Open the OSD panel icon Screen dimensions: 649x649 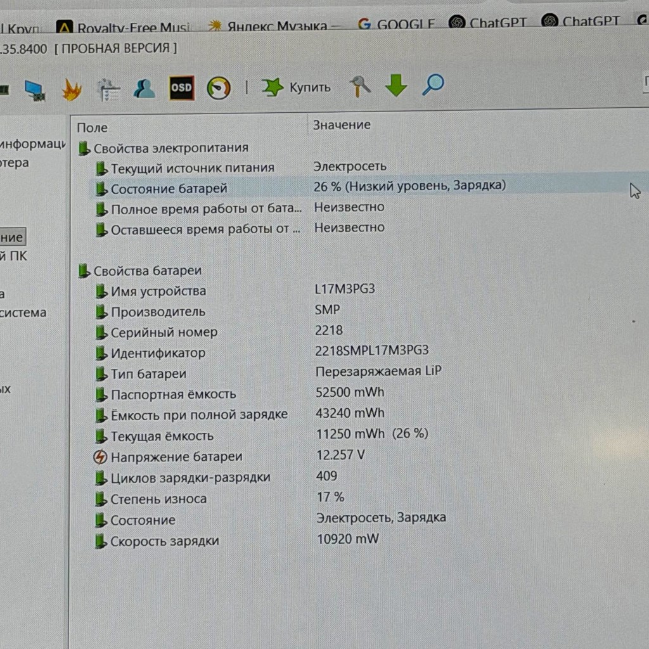pos(182,87)
